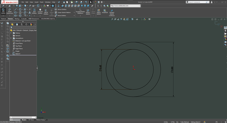Click the Save icon
Image resolution: width=227 pixels, height=123 pixels.
coord(76,2)
